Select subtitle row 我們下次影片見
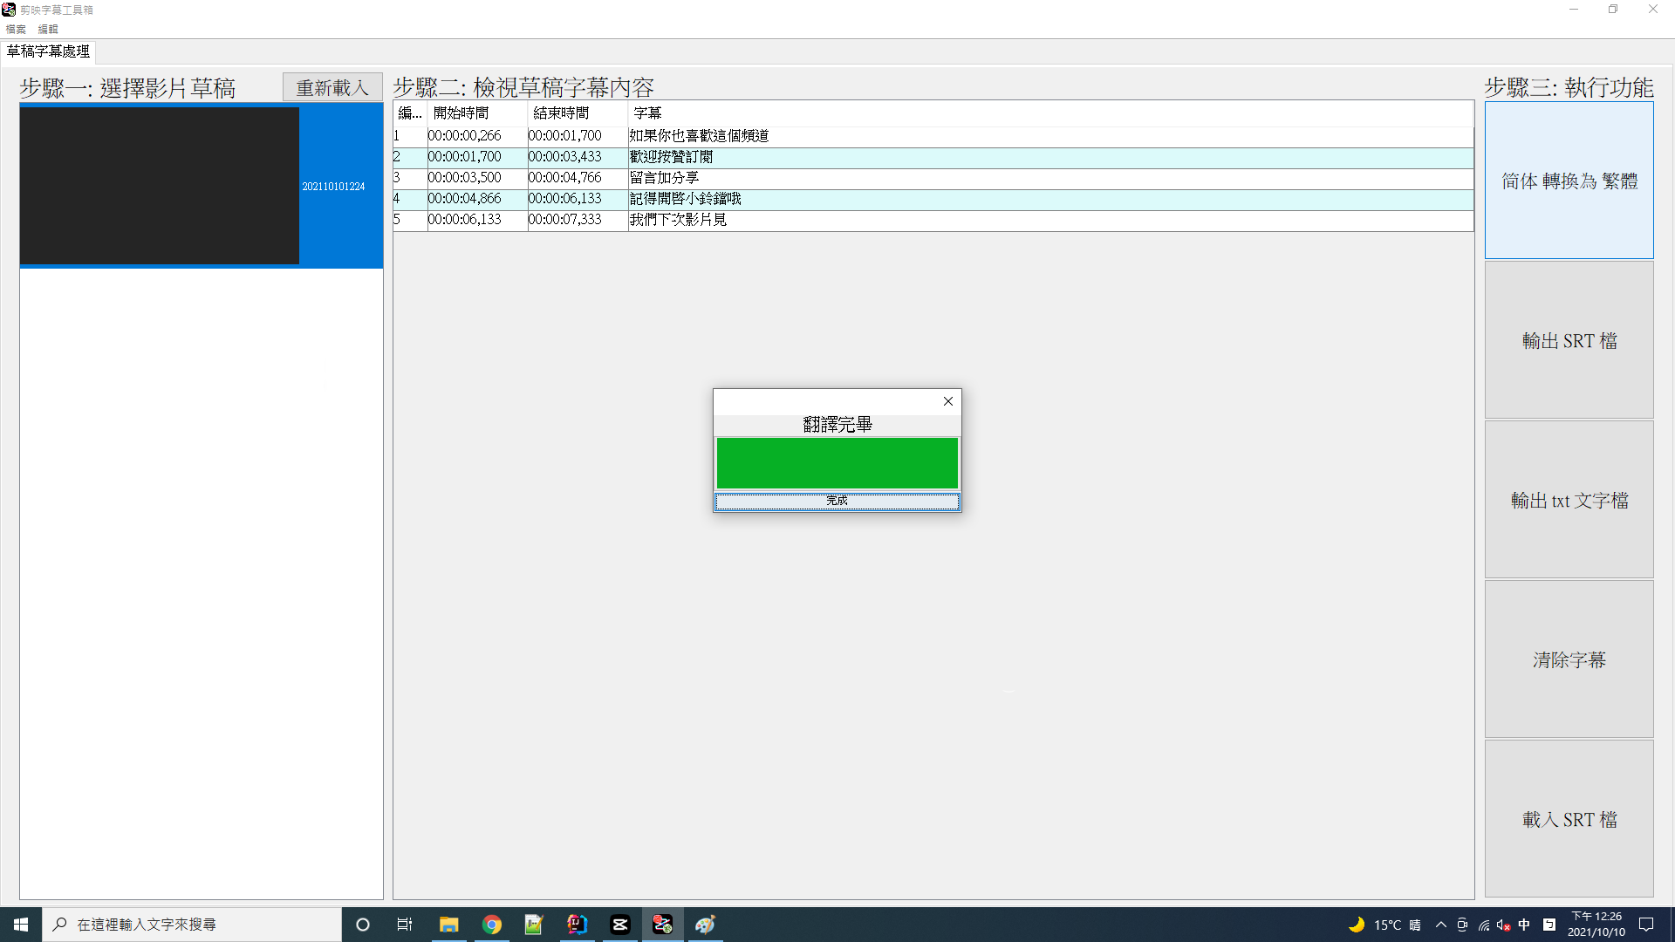The image size is (1675, 942). [x=933, y=220]
